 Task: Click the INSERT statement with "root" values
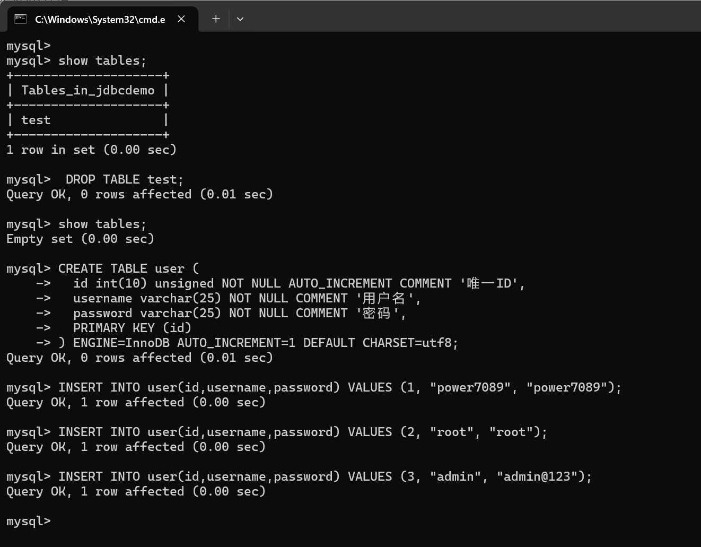[x=302, y=432]
